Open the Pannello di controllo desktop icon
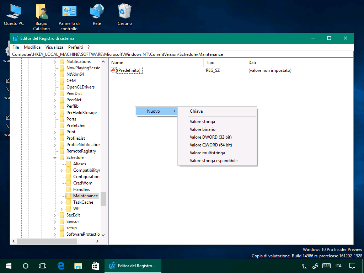Screen dimensions: 364x273 pos(69,17)
